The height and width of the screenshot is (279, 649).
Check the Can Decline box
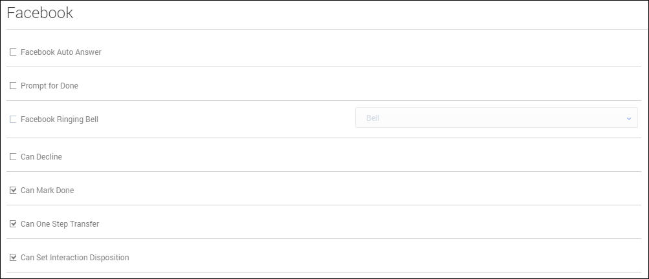[x=13, y=157]
